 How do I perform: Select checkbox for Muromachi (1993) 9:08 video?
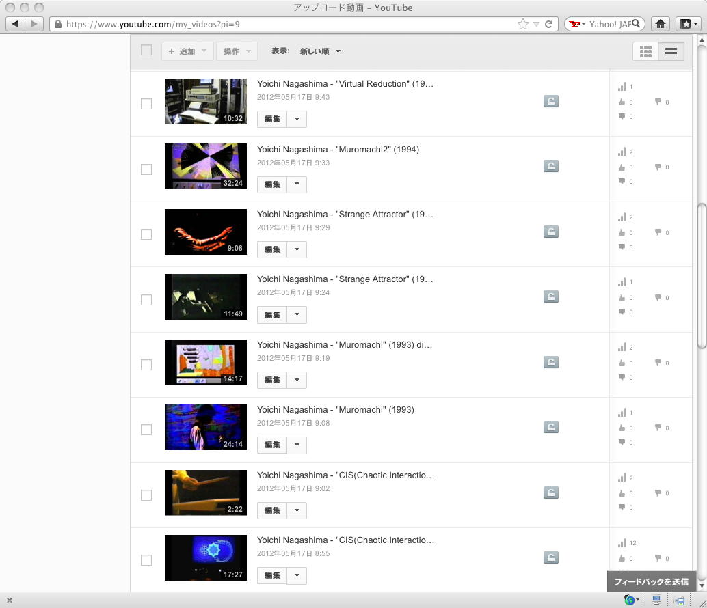click(146, 430)
